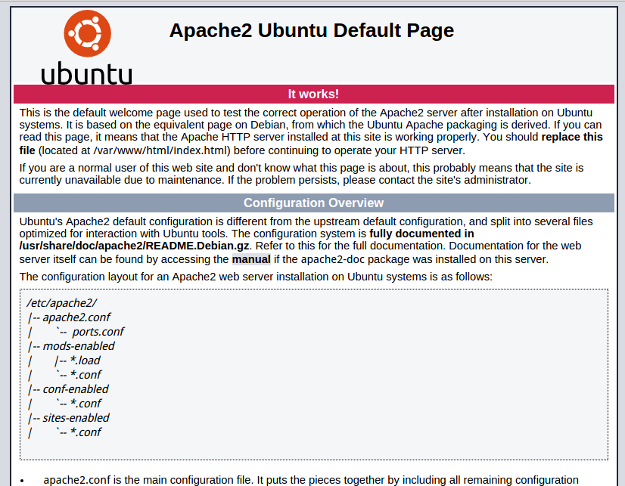Screen dimensions: 625x486
Task: Click the mods-enabled tree entry
Action: click(x=79, y=346)
